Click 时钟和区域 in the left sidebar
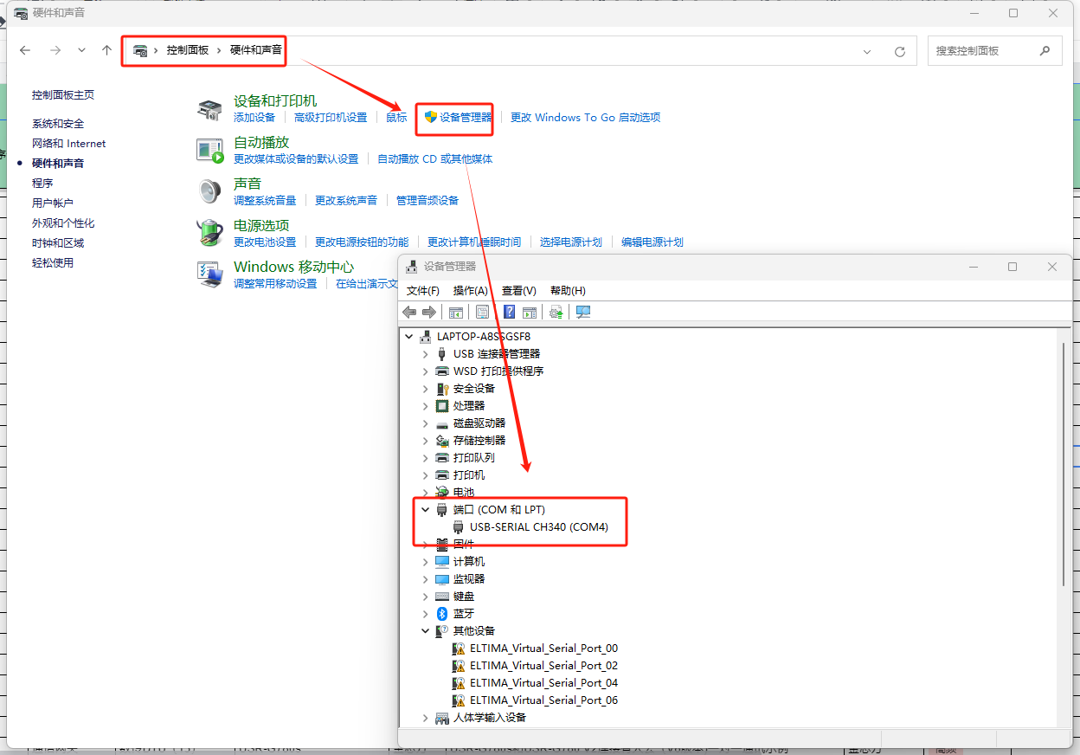Image resolution: width=1080 pixels, height=755 pixels. 58,242
